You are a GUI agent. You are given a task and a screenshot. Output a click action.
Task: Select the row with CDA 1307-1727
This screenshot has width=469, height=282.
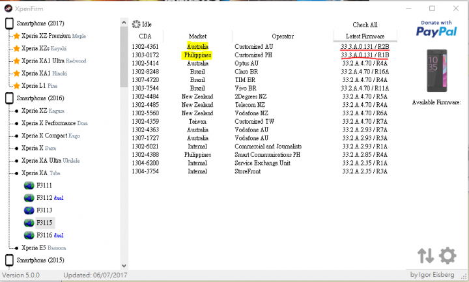coord(264,138)
